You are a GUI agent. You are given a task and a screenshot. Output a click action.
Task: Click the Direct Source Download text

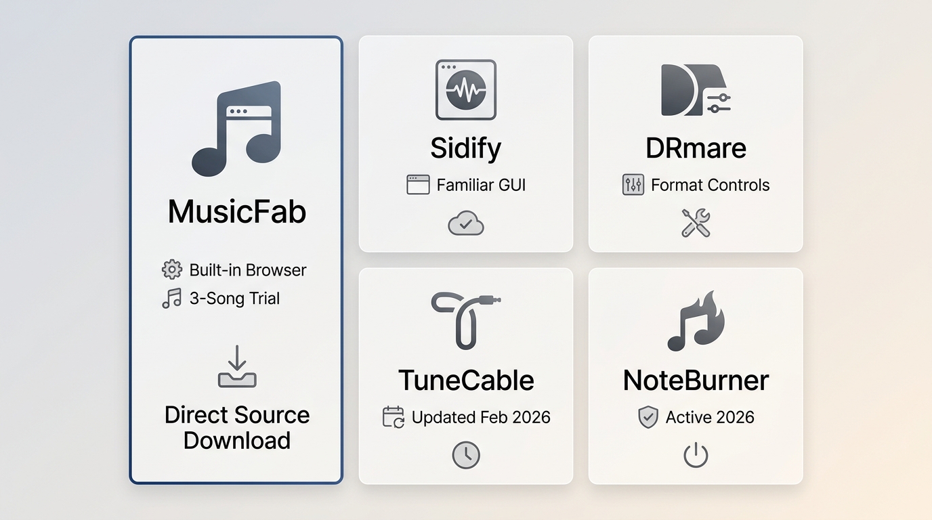click(237, 427)
